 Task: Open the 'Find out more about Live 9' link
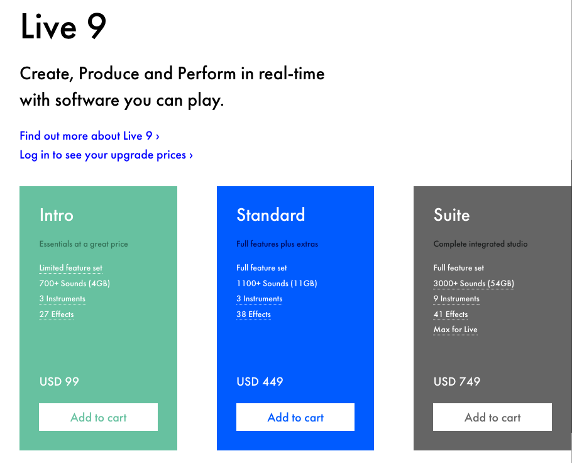click(x=89, y=136)
